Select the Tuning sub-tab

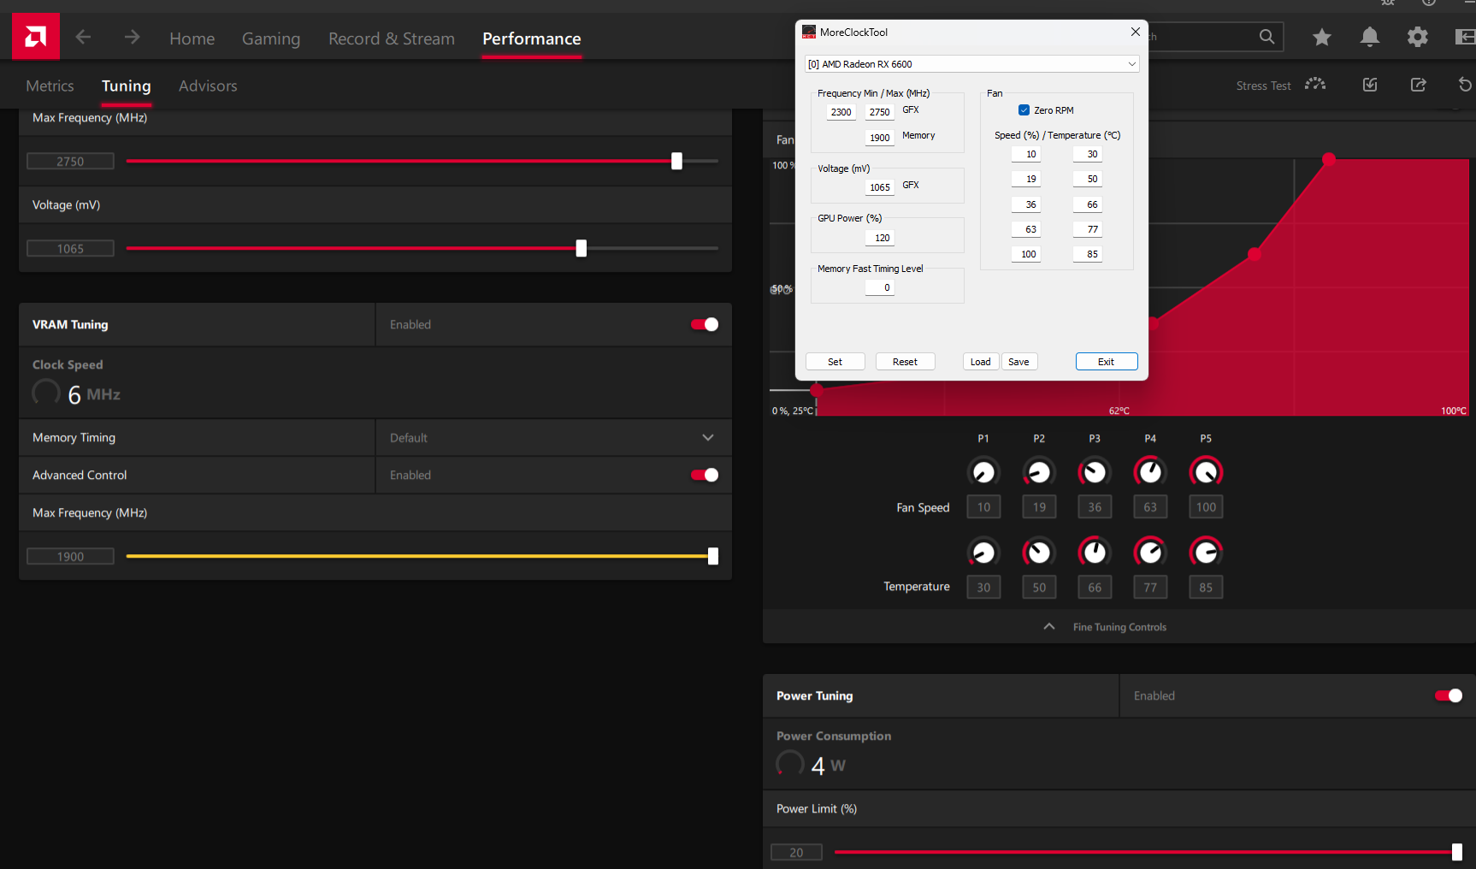[127, 86]
